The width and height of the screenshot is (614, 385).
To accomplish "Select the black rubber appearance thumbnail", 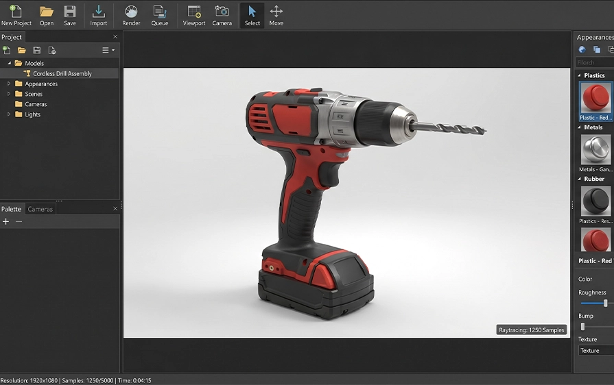I will [596, 201].
